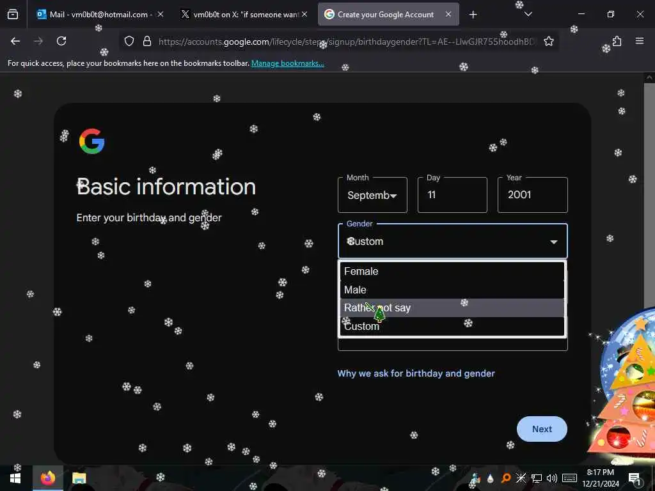Screen dimensions: 655x491
Task: Click the orange magnifier tray icon
Action: click(x=506, y=478)
